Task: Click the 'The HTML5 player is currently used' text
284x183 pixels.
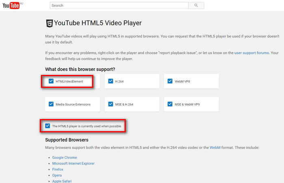Action: tap(87, 126)
